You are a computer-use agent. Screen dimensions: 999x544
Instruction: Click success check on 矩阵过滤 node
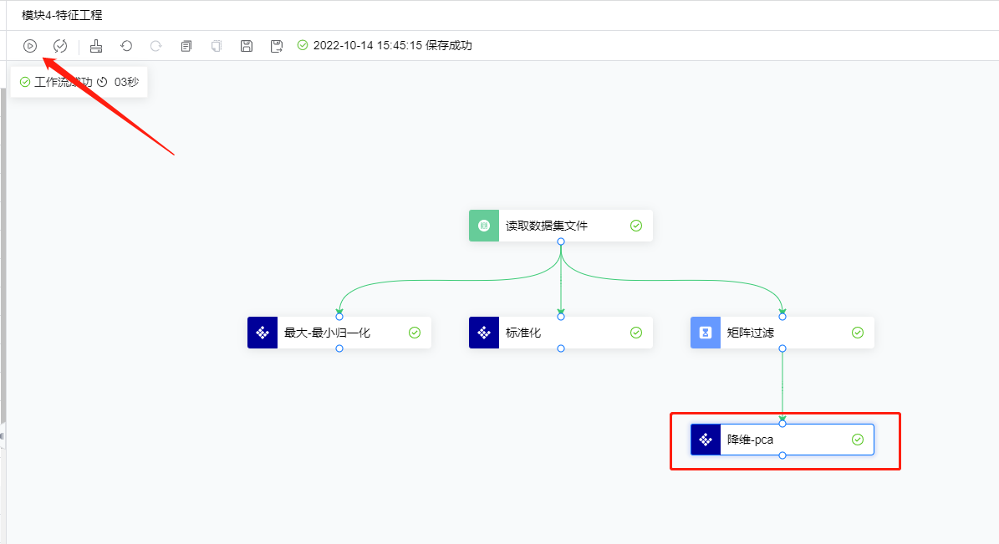[858, 333]
